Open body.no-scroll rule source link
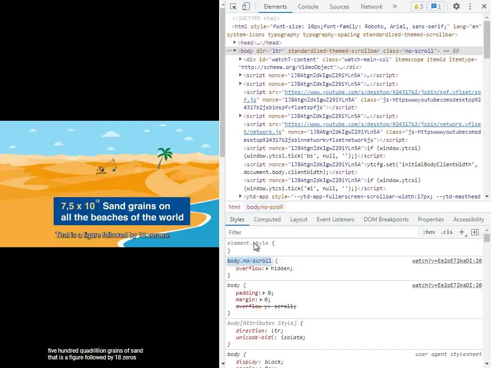The image size is (491, 368). click(447, 261)
